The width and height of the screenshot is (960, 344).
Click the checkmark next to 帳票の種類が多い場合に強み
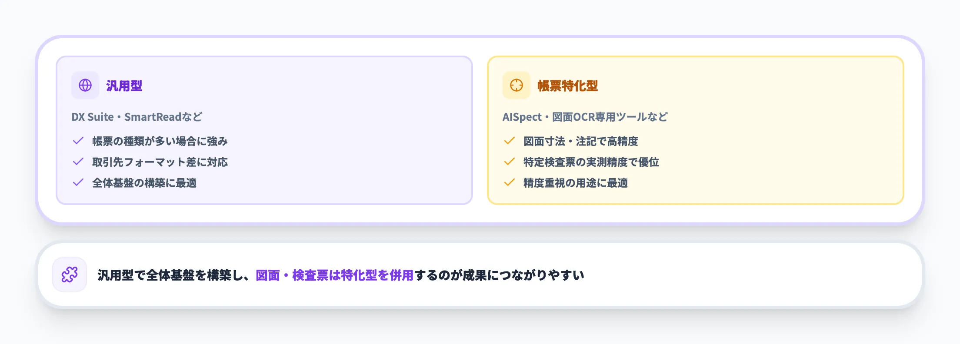pos(78,141)
